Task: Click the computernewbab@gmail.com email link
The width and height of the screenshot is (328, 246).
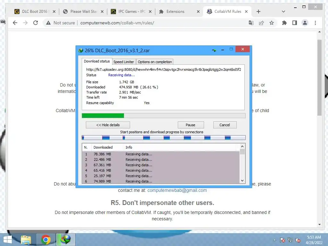Action: coord(177,190)
